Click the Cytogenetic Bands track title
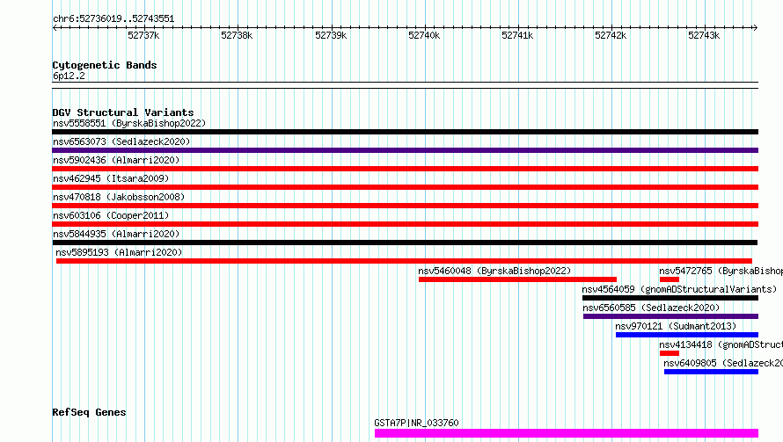783x442 pixels. pyautogui.click(x=105, y=65)
